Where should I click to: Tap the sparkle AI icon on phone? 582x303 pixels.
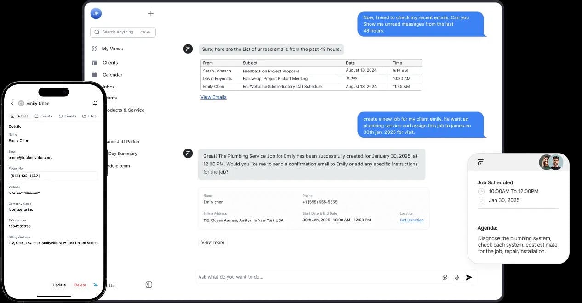point(96,285)
